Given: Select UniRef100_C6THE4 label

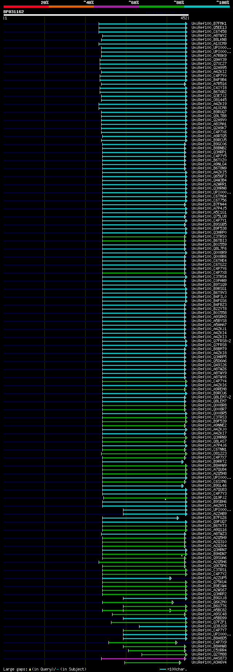Looking at the screenshot, I should coord(209,260).
